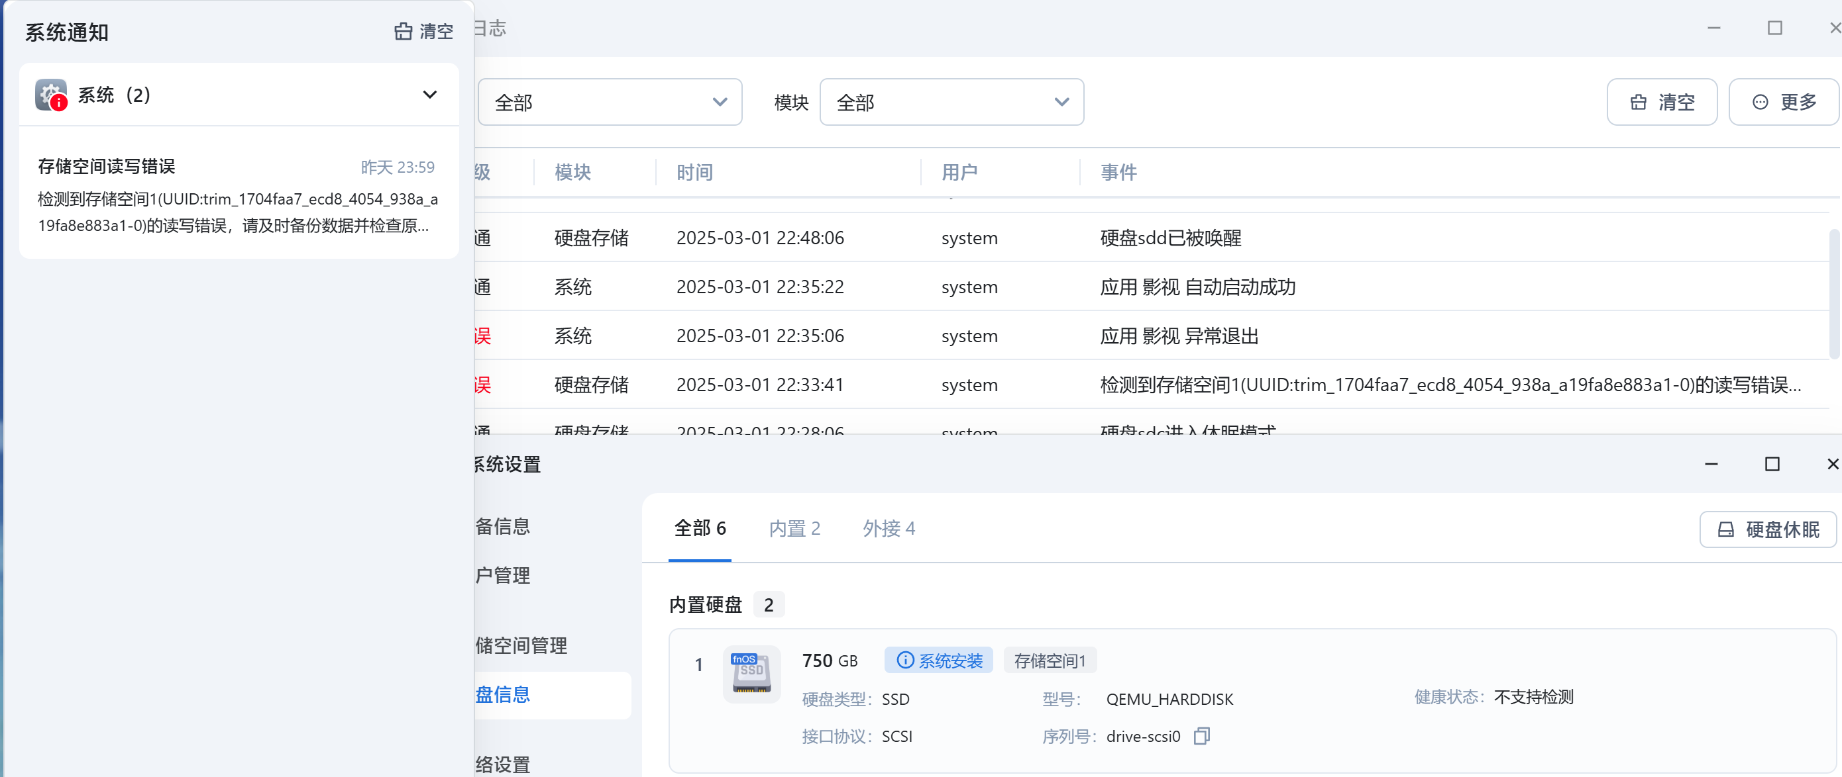The width and height of the screenshot is (1842, 777).
Task: Click the fnOS SSD disk icon
Action: 751,674
